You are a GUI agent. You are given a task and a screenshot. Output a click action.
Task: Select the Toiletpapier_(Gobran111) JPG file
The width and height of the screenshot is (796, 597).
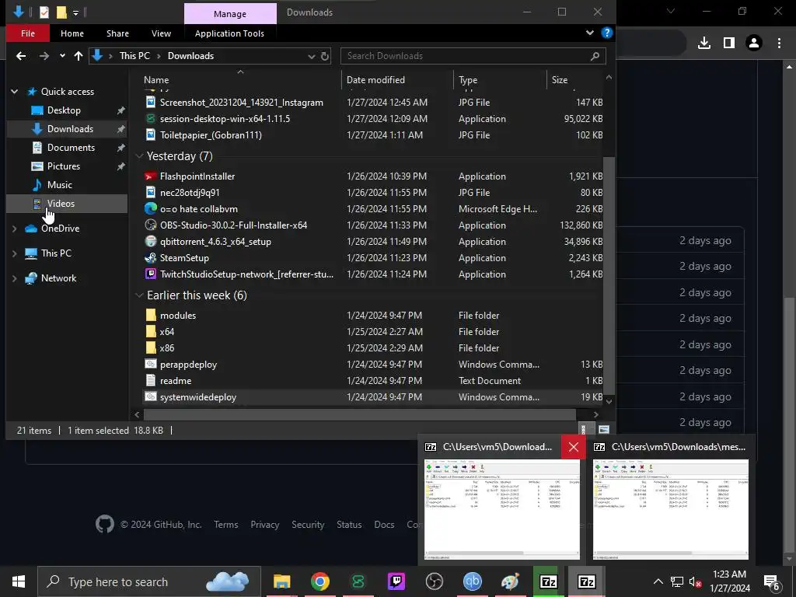click(211, 135)
